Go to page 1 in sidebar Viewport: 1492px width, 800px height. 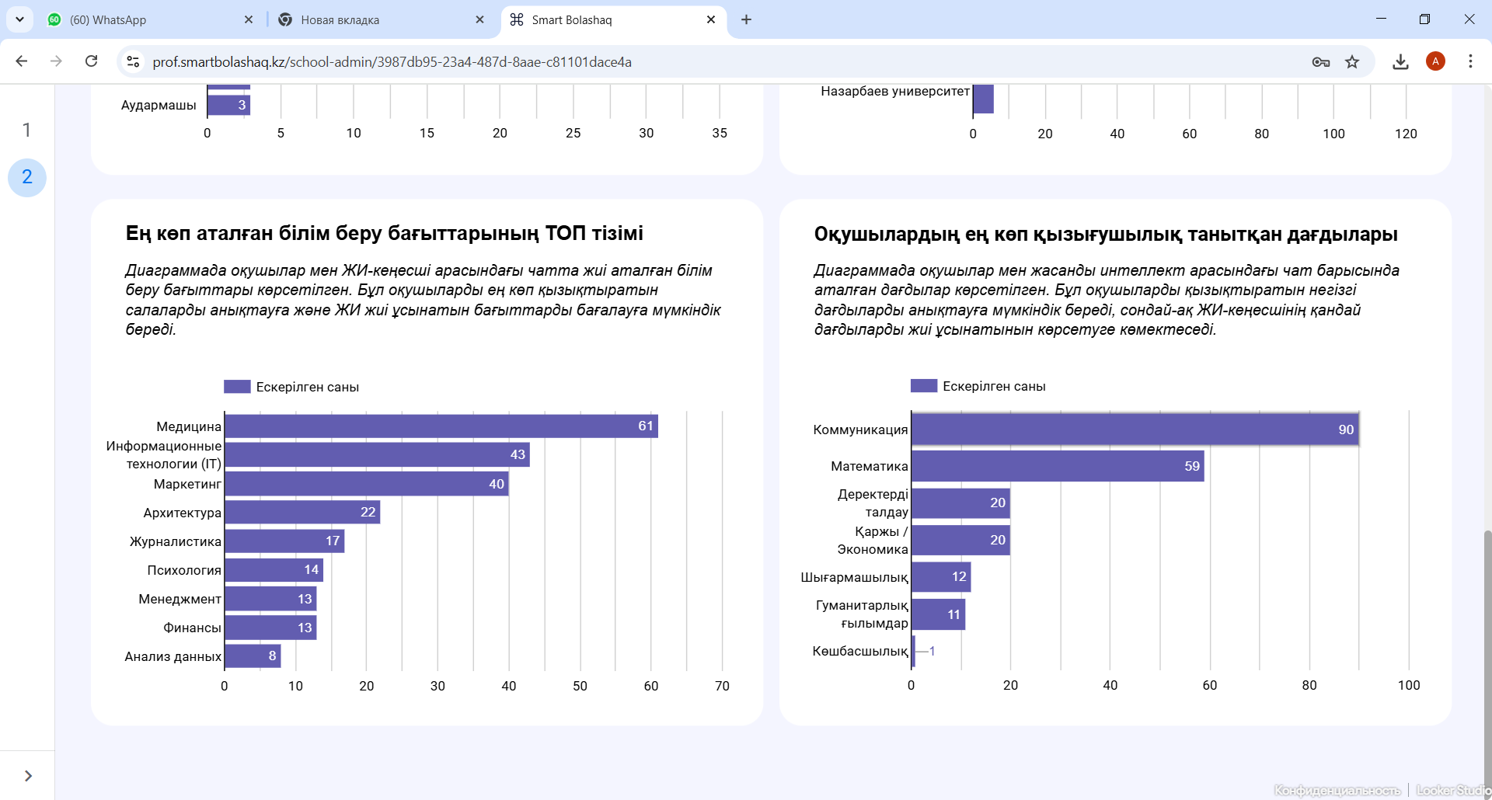26,130
